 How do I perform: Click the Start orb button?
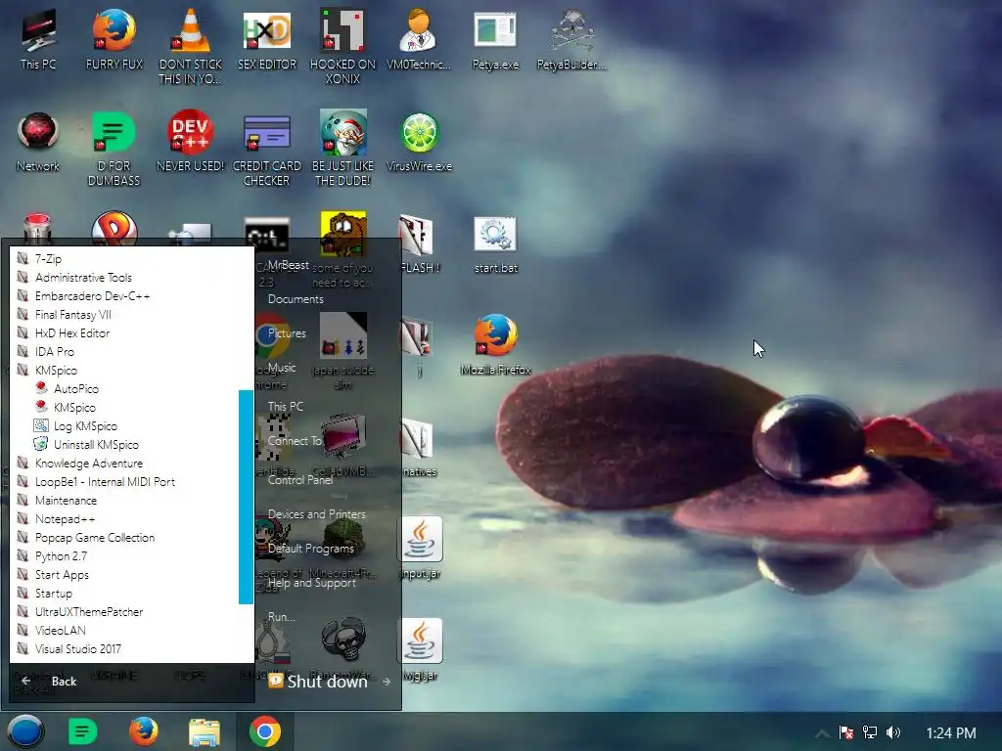(25, 731)
